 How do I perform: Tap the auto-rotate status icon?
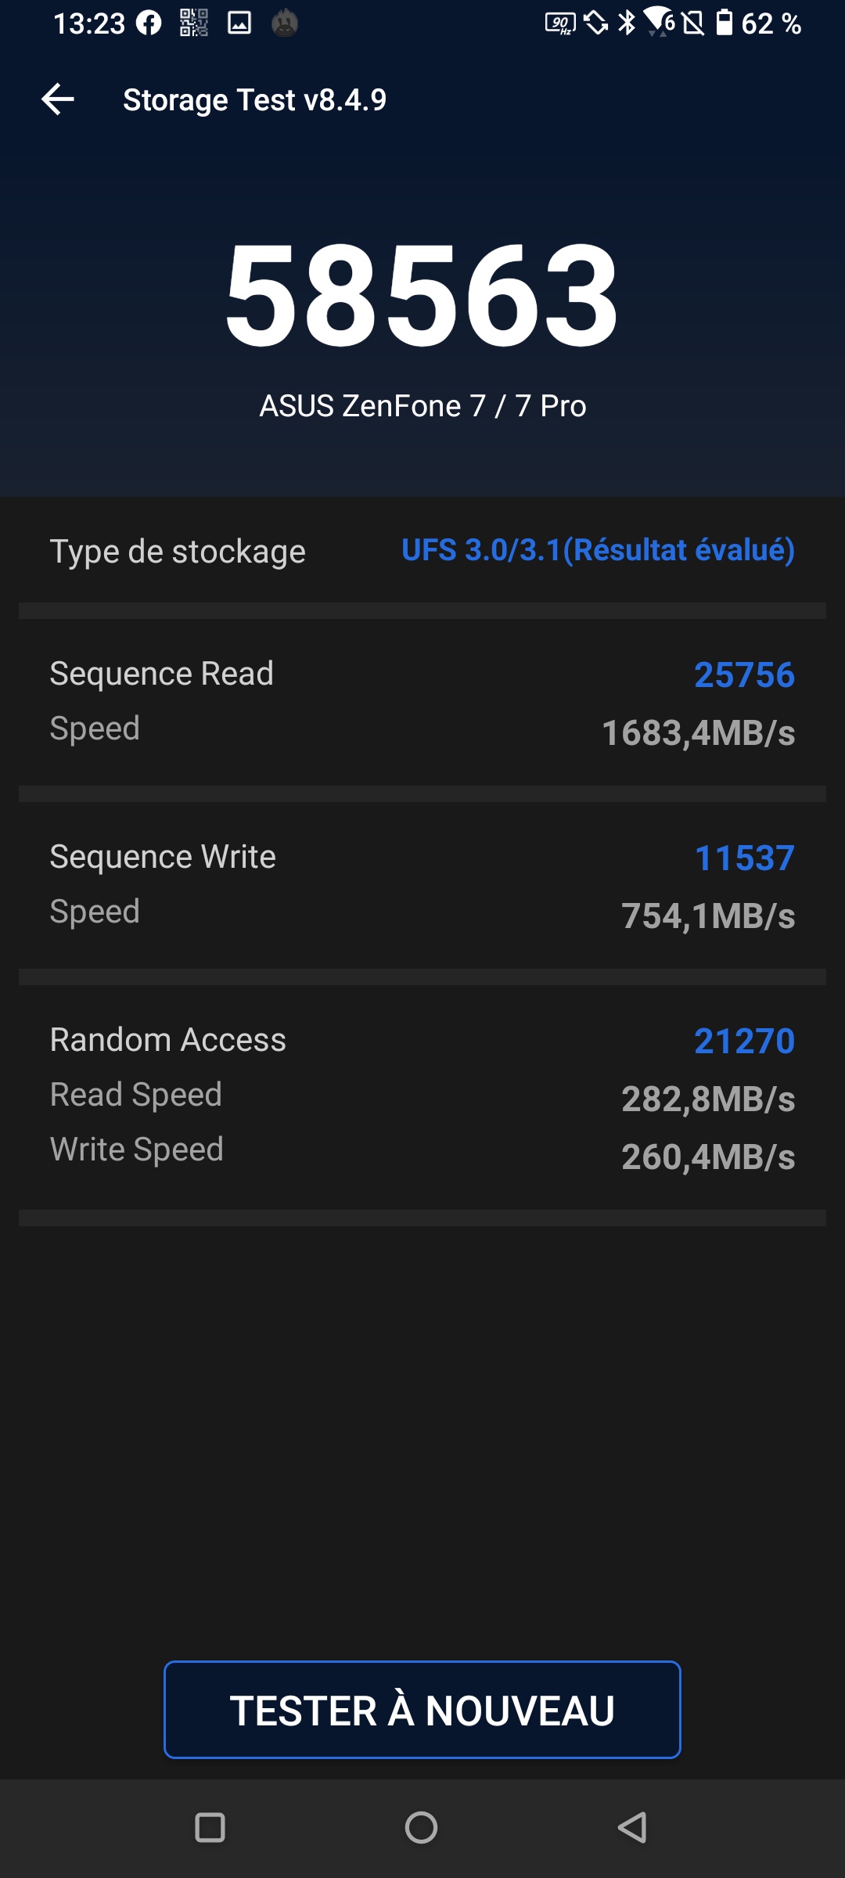(597, 23)
